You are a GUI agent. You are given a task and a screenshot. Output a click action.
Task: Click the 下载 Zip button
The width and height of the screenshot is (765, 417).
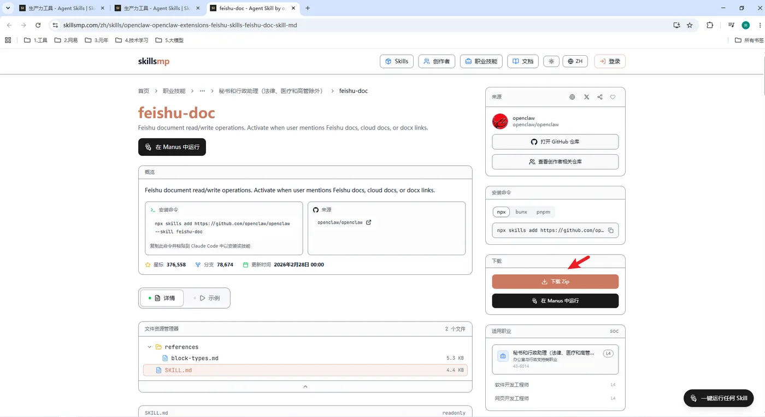(555, 281)
